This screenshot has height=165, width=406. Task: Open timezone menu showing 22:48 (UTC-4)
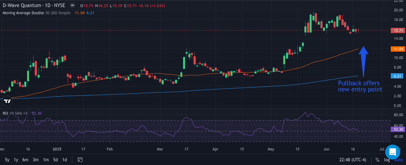pos(353,160)
